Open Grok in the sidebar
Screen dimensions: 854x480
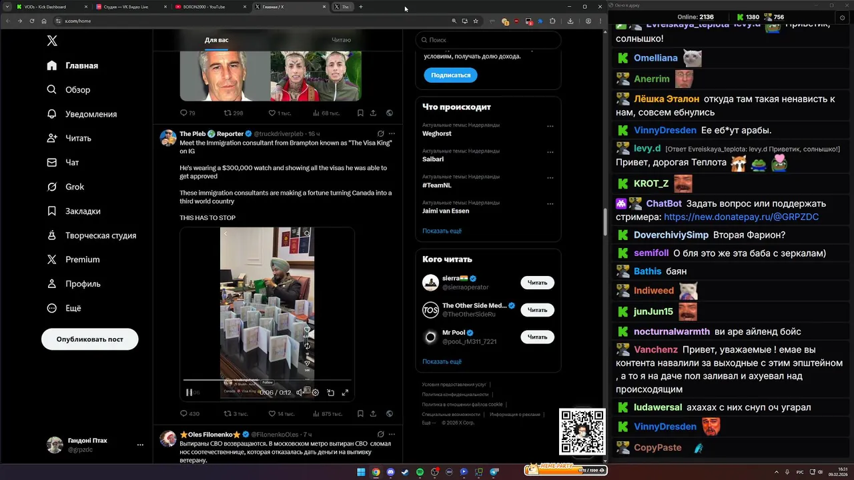click(x=65, y=187)
